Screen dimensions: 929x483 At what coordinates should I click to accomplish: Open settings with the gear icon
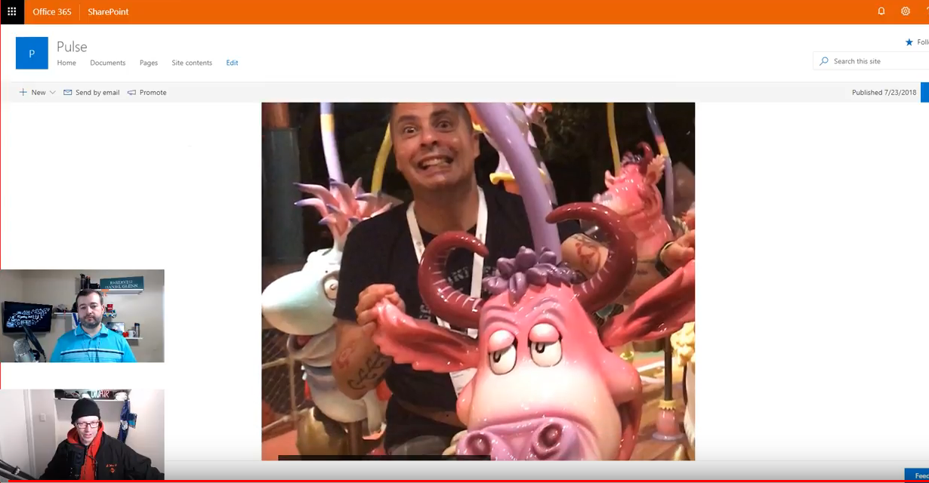[x=905, y=11]
